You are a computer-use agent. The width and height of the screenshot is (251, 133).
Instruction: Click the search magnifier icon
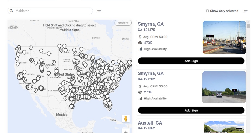(11, 11)
